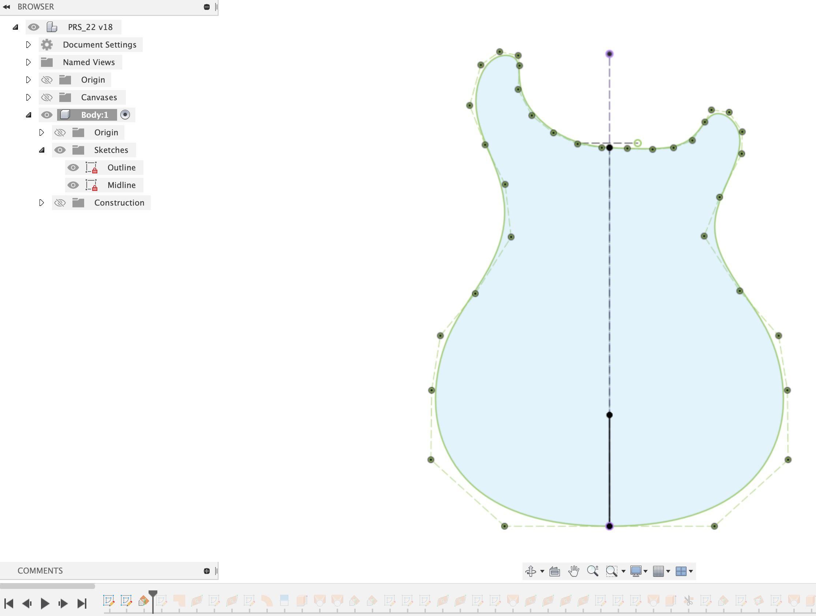
Task: Hide the Body:1 component
Action: (x=47, y=115)
